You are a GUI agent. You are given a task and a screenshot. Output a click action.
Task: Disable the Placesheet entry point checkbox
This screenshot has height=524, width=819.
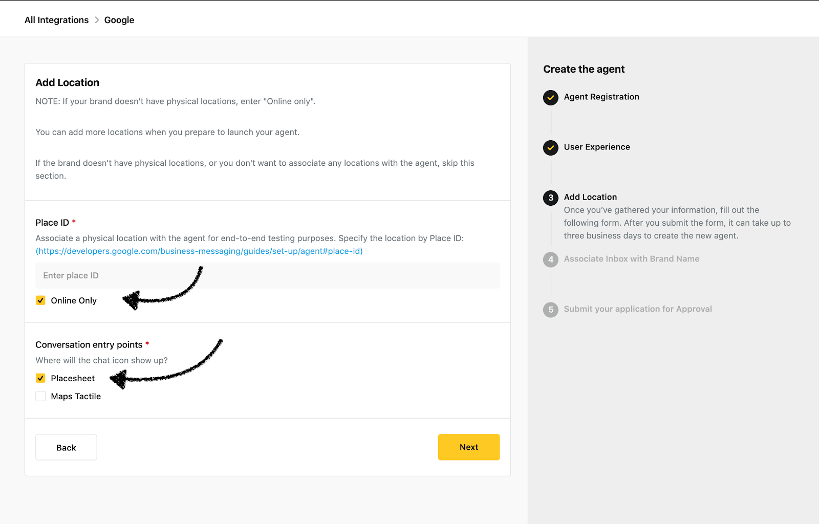(40, 378)
